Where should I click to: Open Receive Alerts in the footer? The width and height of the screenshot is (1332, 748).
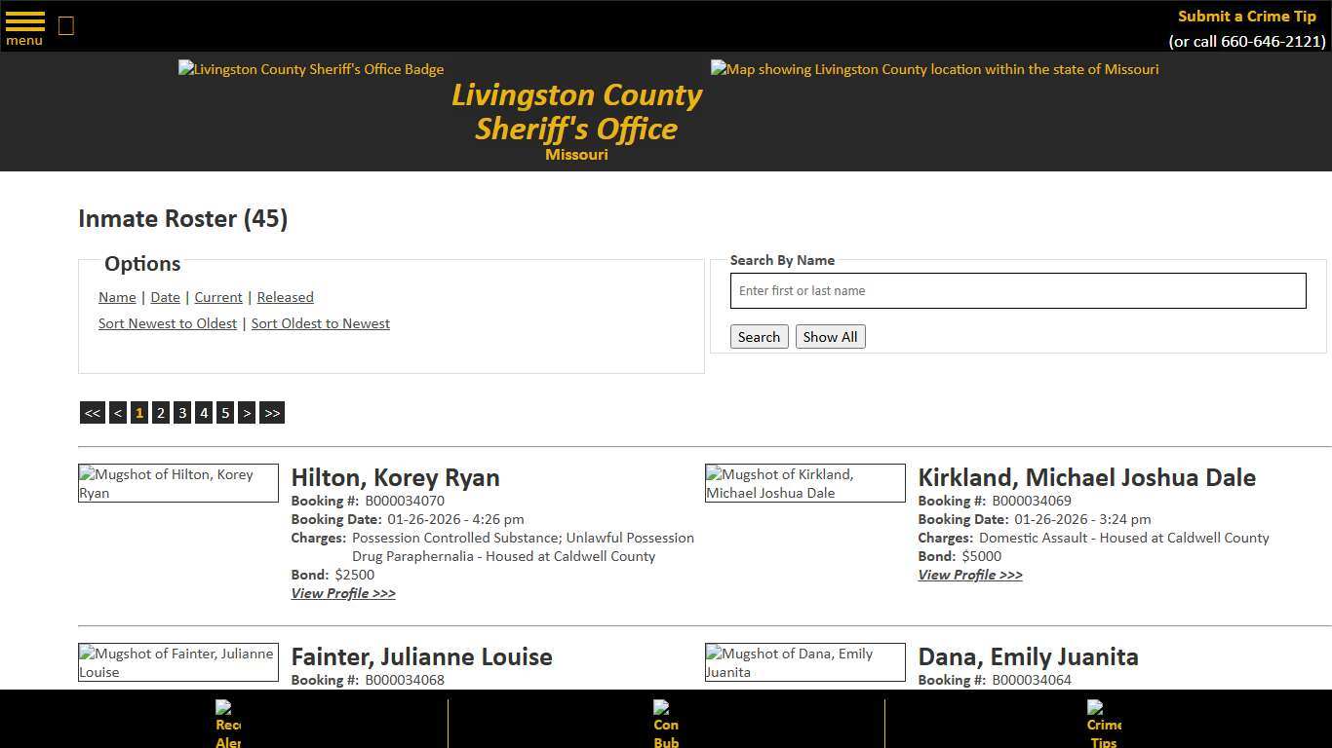tap(226, 723)
